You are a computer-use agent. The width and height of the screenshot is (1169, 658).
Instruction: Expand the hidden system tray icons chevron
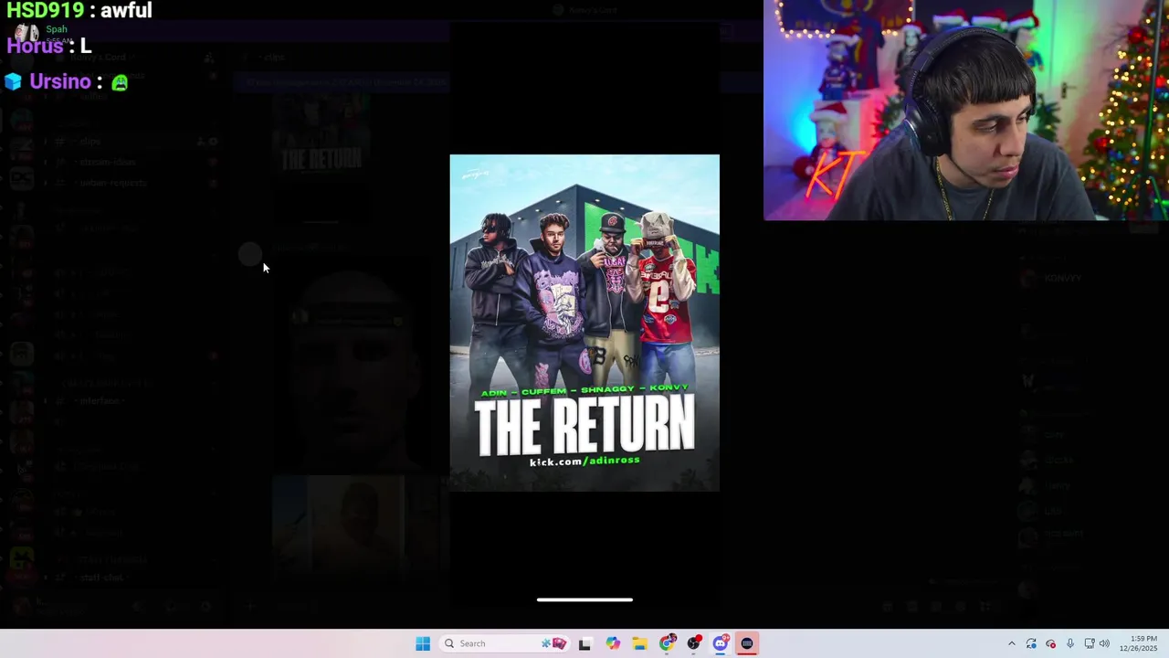1011,643
